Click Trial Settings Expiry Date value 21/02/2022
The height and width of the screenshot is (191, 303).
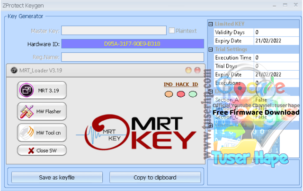[x=276, y=75]
